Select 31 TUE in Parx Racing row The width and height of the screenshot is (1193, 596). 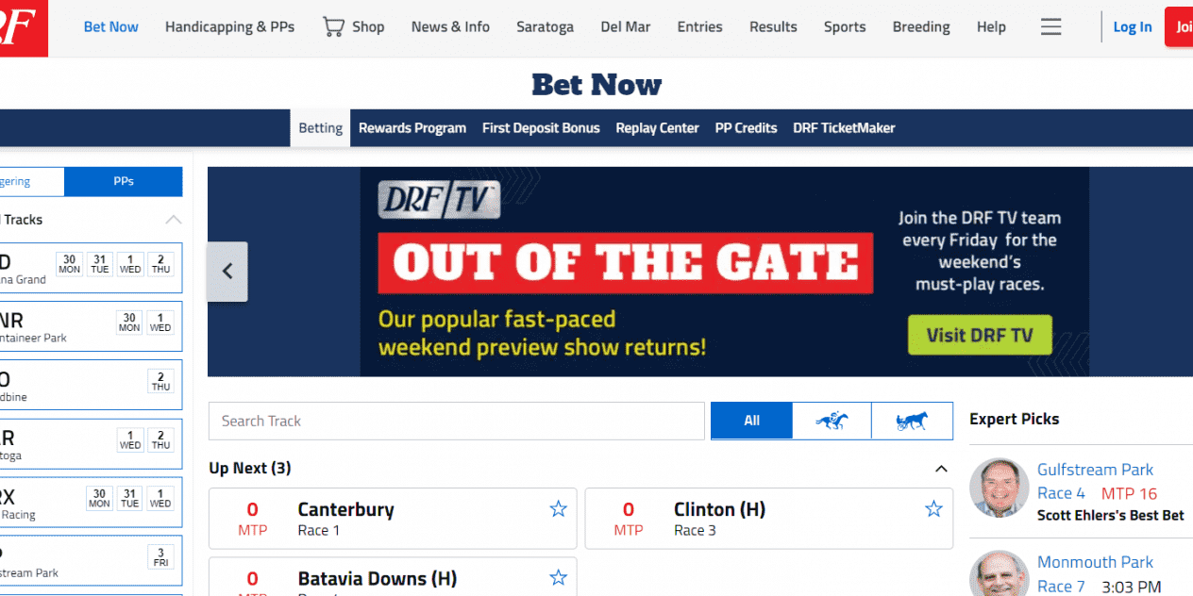click(129, 498)
